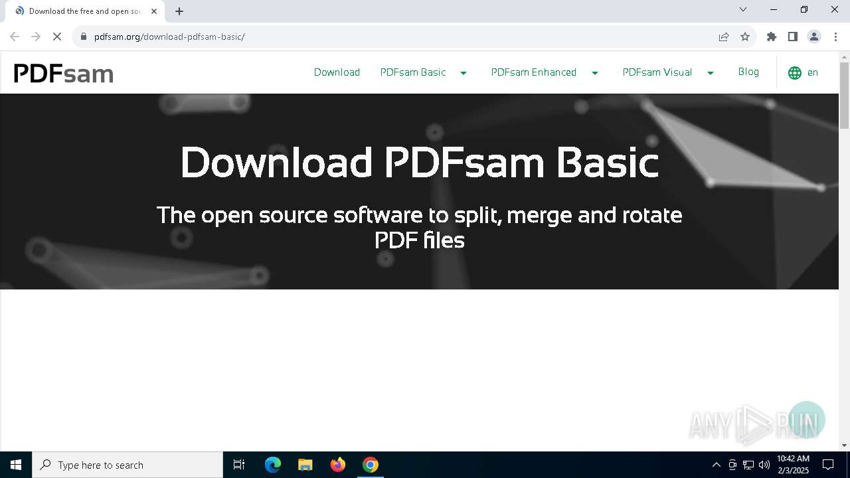
Task: Close the PDFsam download tab
Action: [x=154, y=11]
